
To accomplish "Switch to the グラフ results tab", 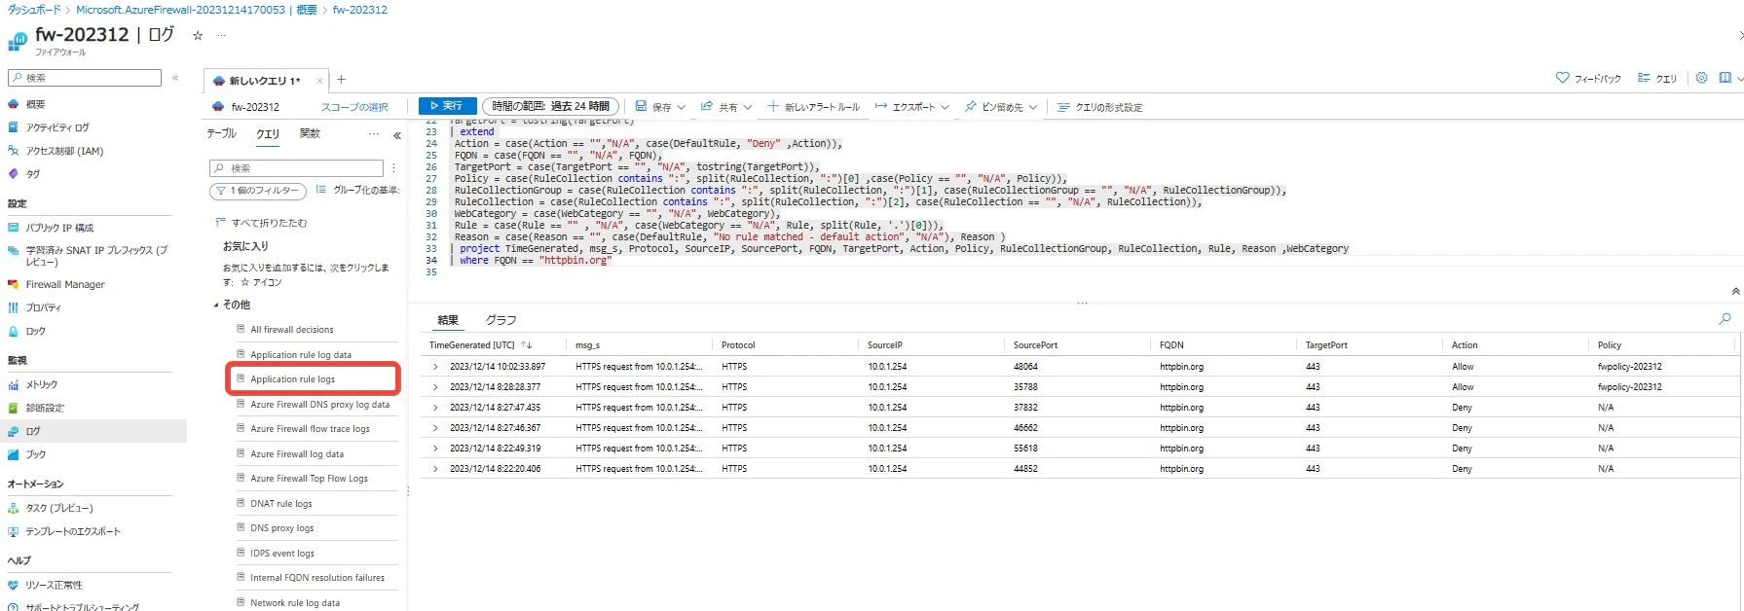I will (x=501, y=320).
